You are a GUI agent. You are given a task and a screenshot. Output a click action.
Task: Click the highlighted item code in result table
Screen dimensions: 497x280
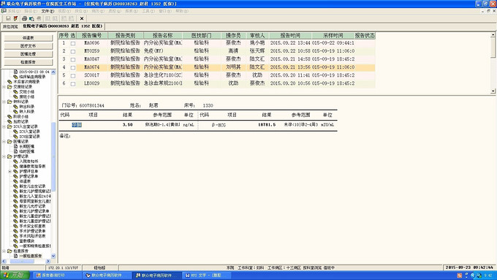pos(77,125)
